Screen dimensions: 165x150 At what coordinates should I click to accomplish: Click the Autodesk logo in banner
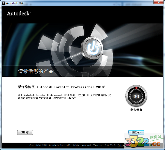[x=19, y=14]
